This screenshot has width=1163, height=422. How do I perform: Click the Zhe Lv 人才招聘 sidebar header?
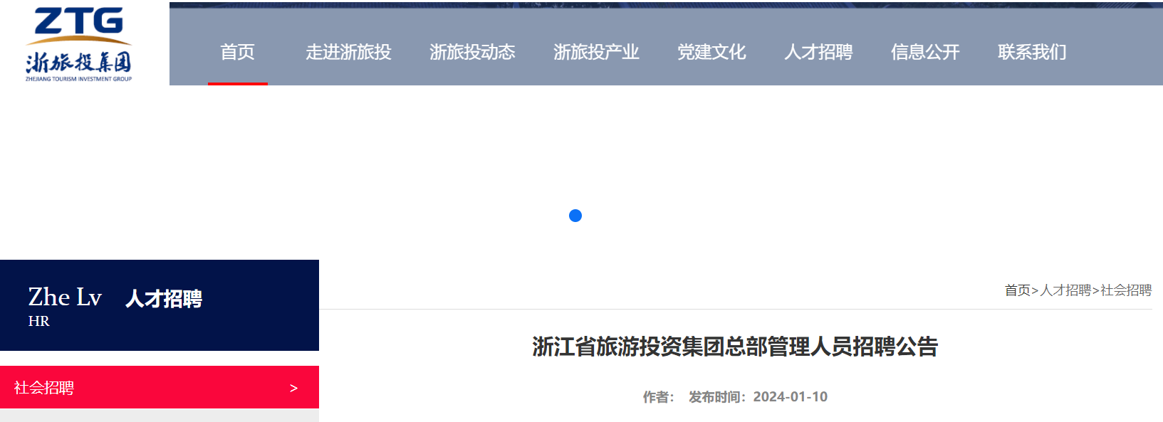tap(160, 305)
